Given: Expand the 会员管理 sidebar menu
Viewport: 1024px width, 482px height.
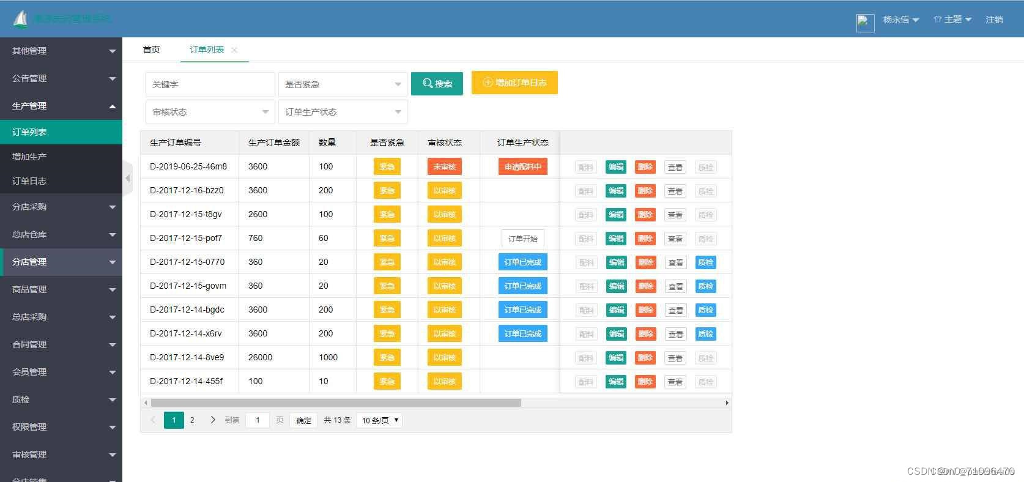Looking at the screenshot, I should point(61,372).
